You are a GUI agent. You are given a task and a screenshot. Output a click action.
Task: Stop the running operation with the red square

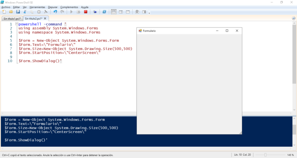[85, 12]
